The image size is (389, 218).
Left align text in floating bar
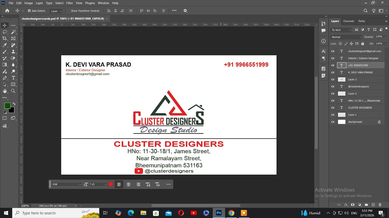[x=119, y=184]
